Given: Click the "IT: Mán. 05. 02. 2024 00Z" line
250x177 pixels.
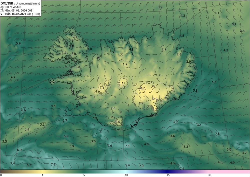Looking at the screenshot, I should pos(16,10).
